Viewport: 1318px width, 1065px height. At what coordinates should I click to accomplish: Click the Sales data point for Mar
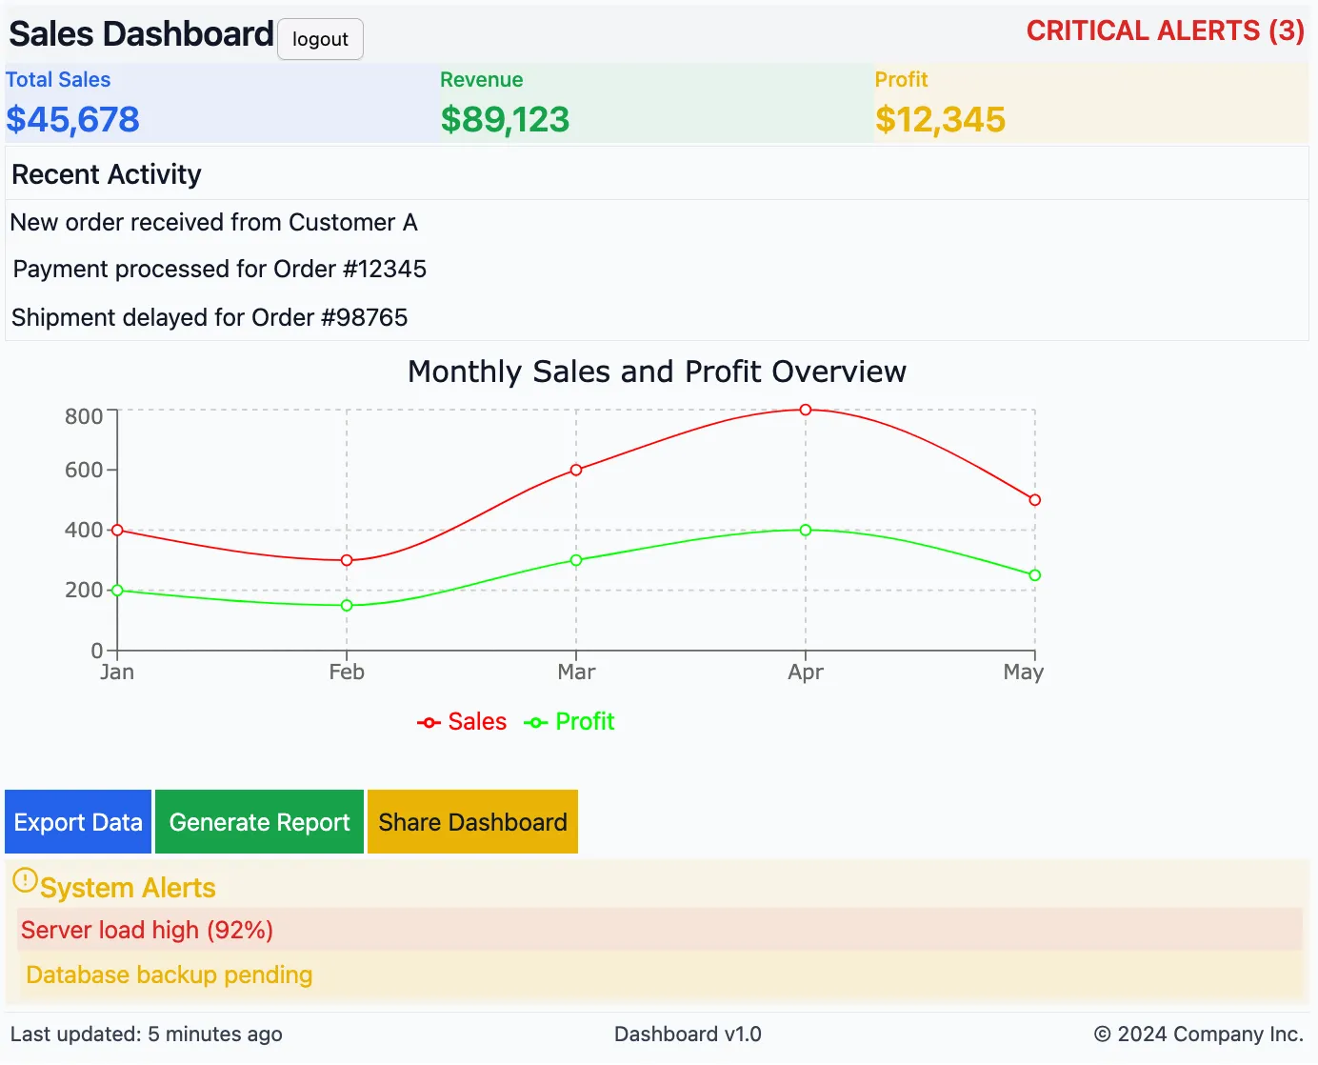(x=576, y=470)
